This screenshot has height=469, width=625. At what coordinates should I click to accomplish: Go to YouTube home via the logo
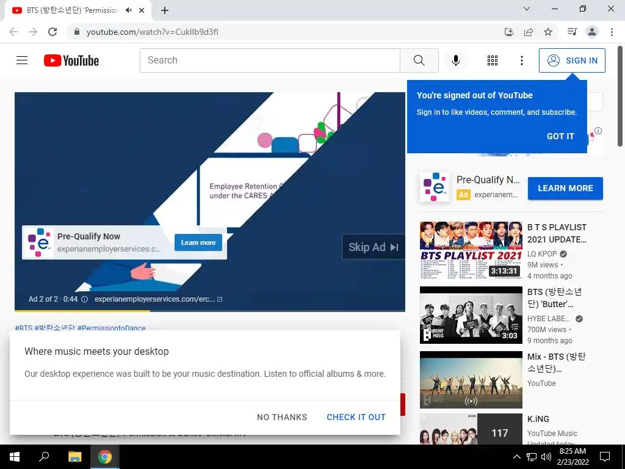pos(71,60)
